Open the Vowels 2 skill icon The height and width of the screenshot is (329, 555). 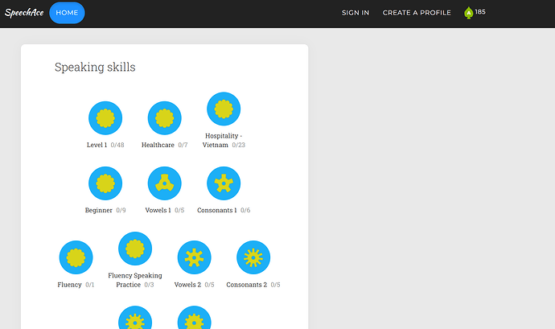click(194, 257)
